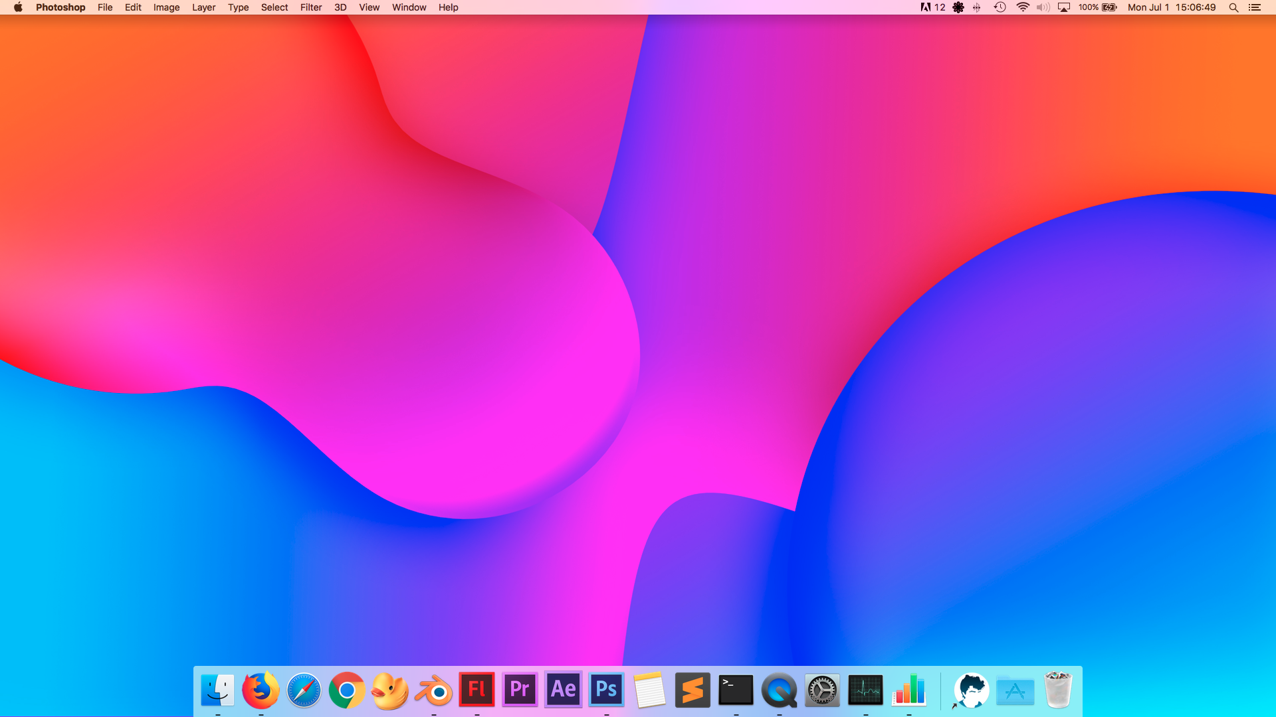The image size is (1276, 717).
Task: Open the Help menu
Action: point(448,7)
